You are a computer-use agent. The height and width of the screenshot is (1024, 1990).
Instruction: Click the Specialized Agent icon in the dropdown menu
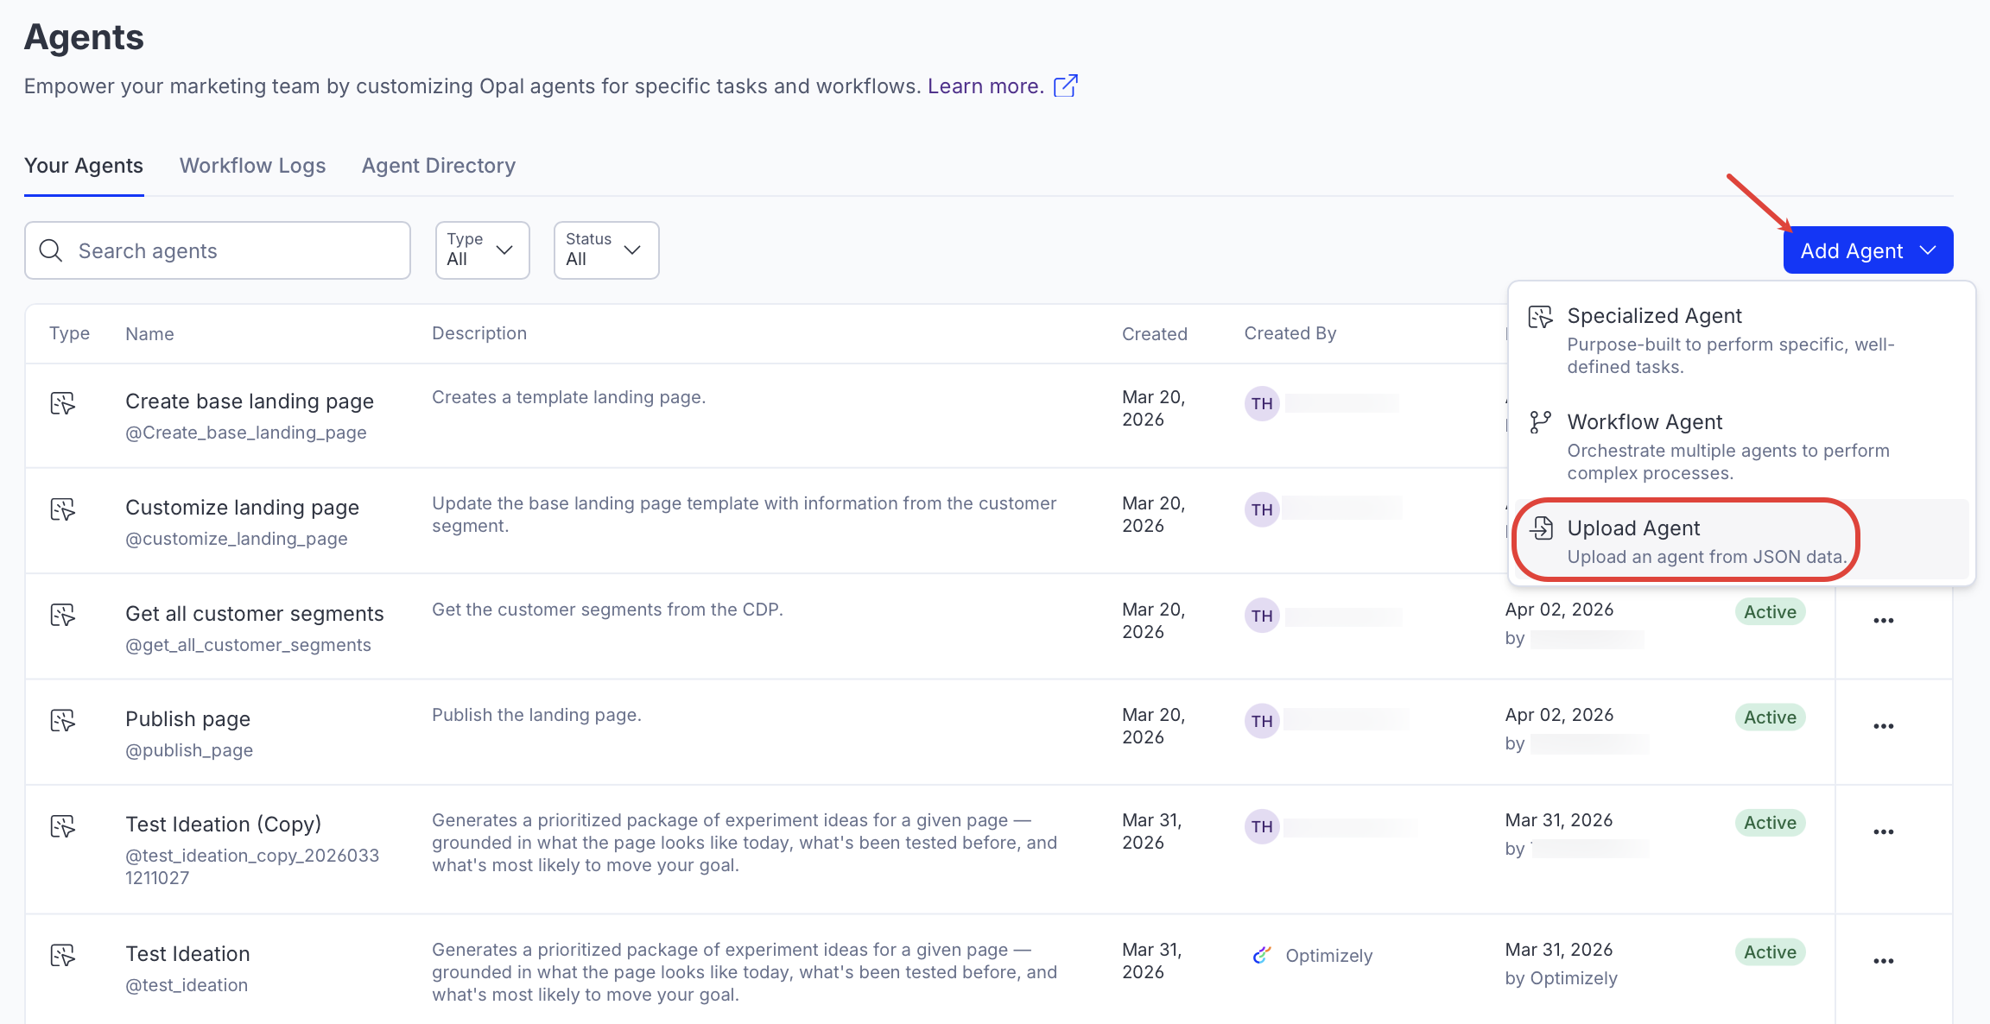pyautogui.click(x=1540, y=317)
